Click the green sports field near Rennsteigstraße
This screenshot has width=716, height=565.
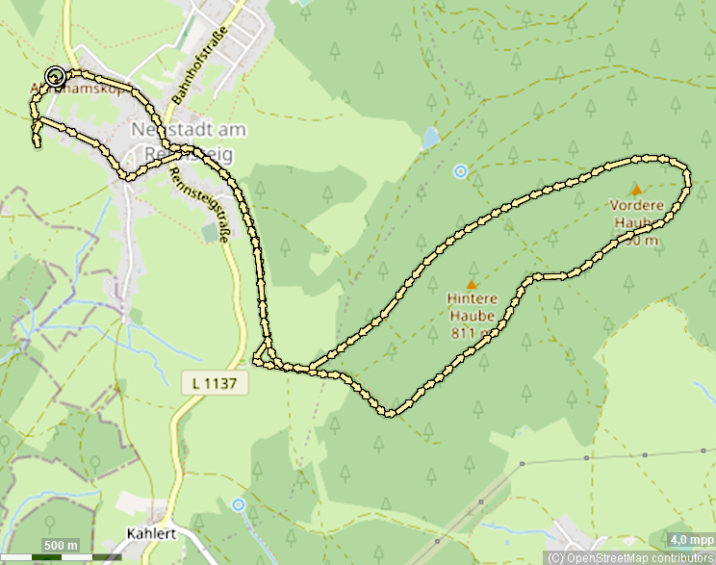[x=210, y=233]
